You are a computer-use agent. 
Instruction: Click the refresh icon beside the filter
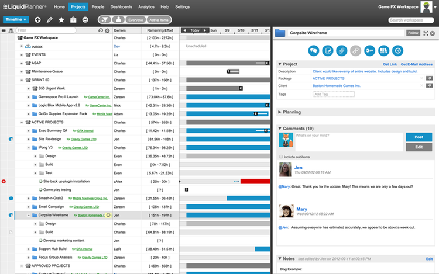coord(101,30)
